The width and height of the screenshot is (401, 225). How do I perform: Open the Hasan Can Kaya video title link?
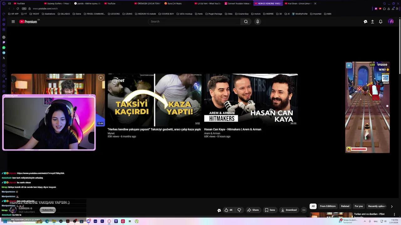[x=232, y=129]
